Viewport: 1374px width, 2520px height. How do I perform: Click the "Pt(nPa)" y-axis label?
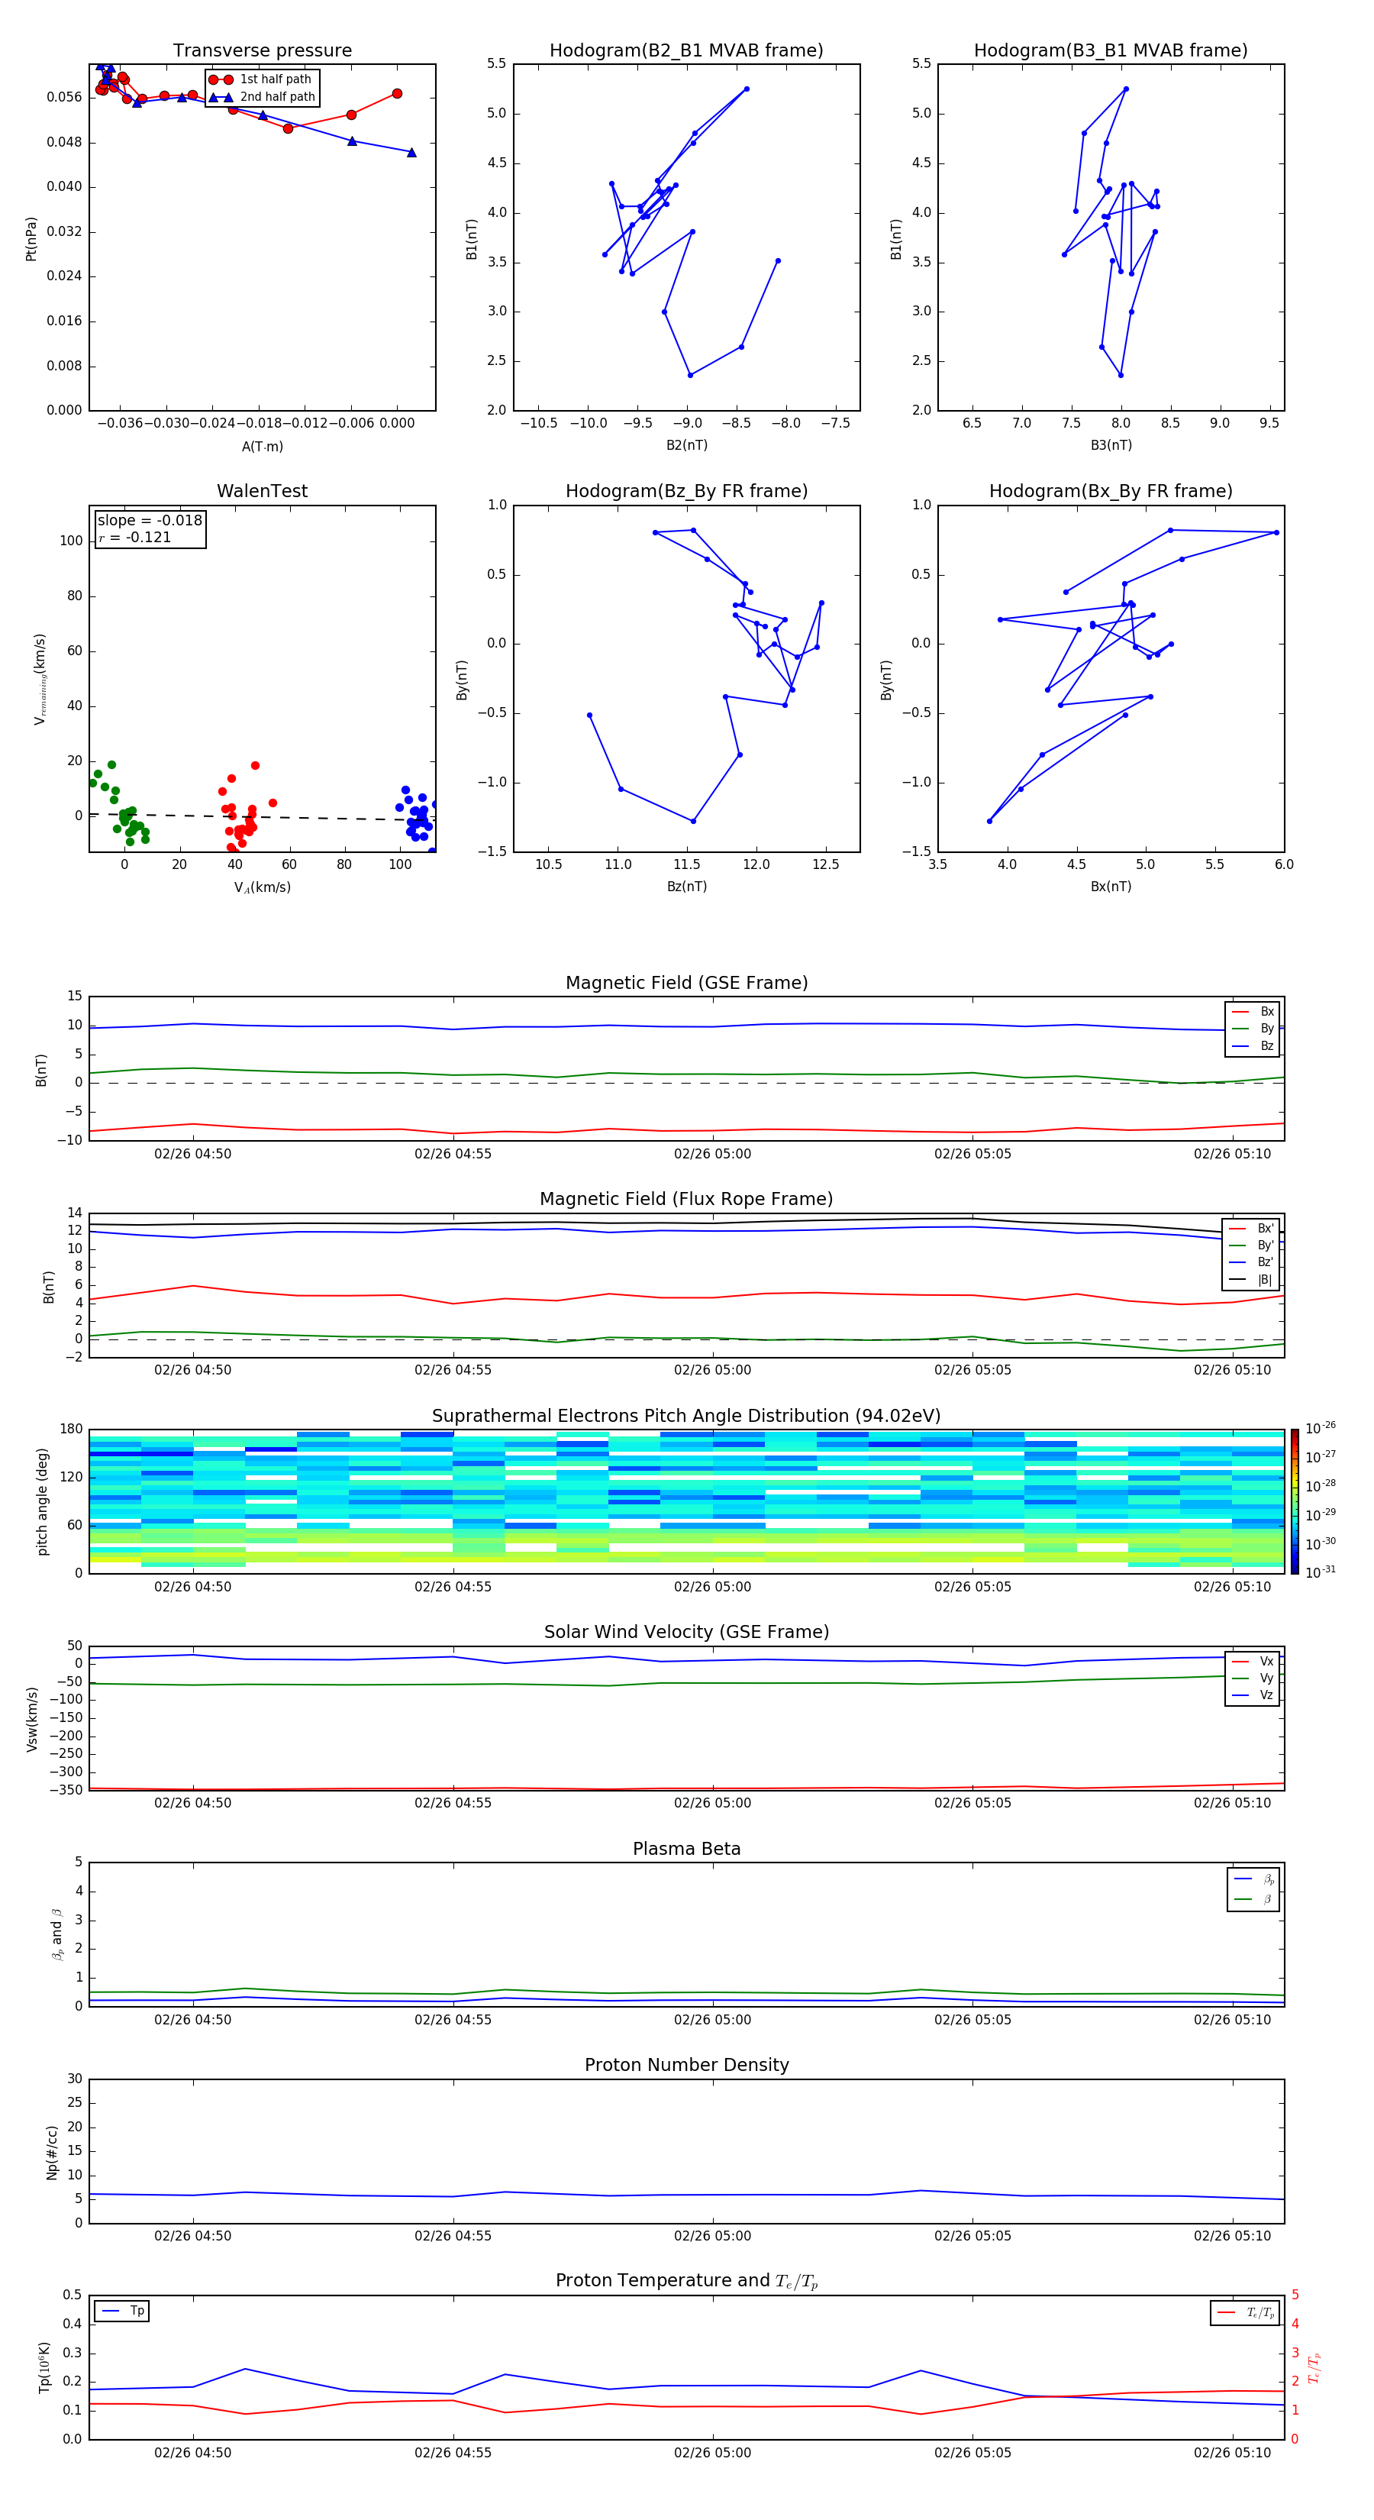click(x=31, y=239)
